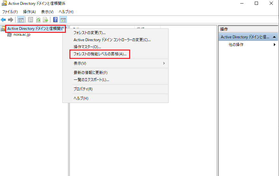Open Help with the question mark icon

click(55, 20)
